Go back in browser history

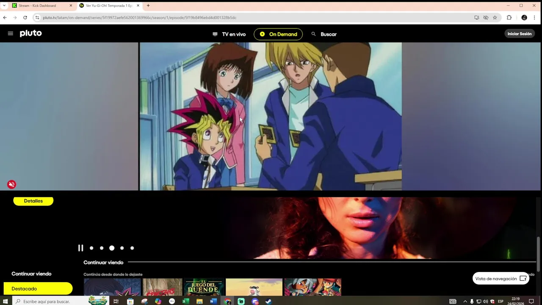click(x=5, y=17)
